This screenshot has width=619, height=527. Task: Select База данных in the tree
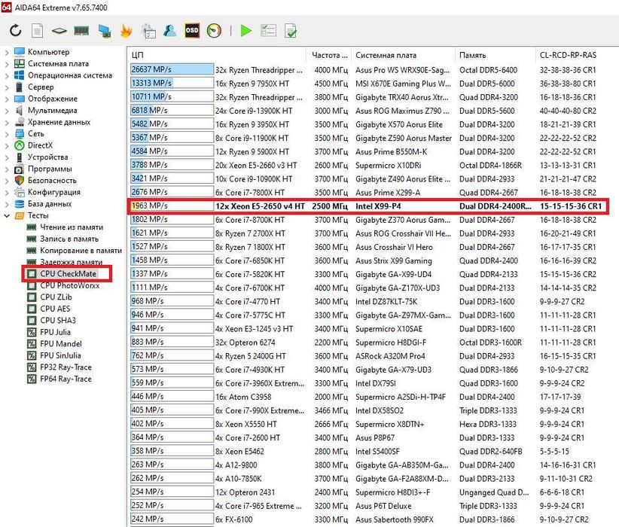pyautogui.click(x=50, y=204)
